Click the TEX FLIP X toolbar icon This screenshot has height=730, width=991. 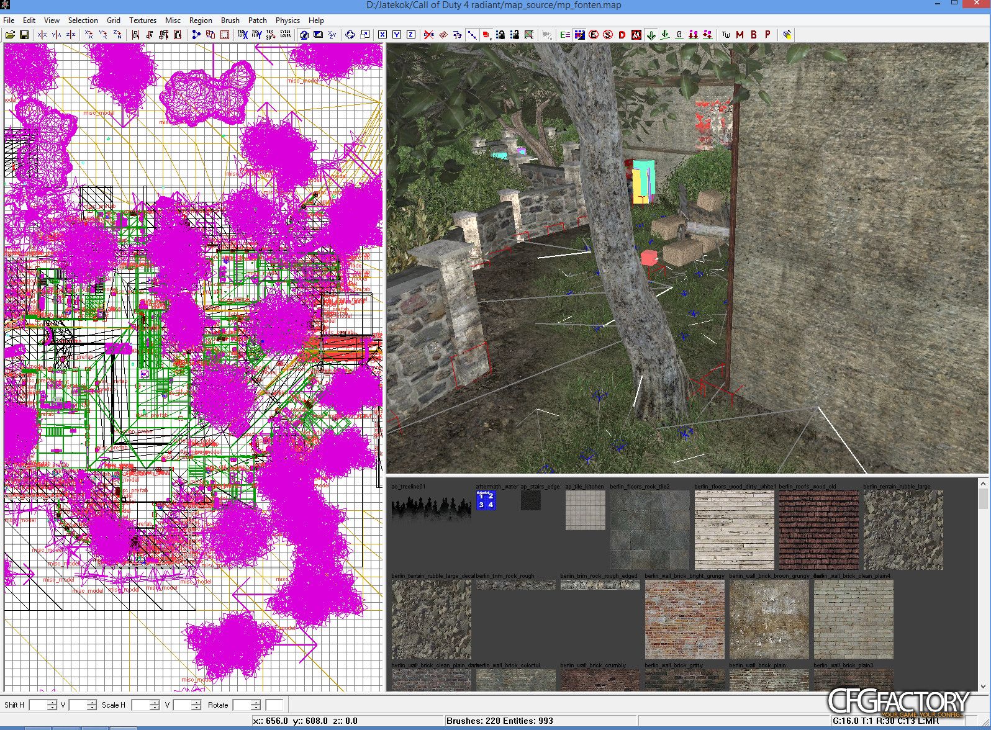[242, 35]
